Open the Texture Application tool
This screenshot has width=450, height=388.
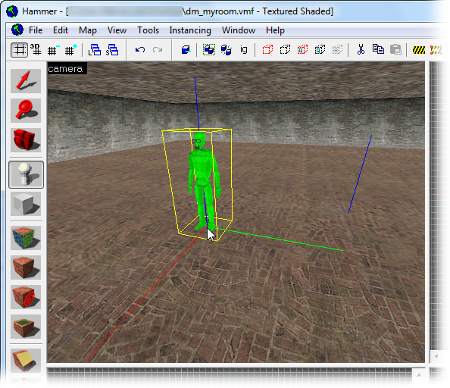pos(26,238)
